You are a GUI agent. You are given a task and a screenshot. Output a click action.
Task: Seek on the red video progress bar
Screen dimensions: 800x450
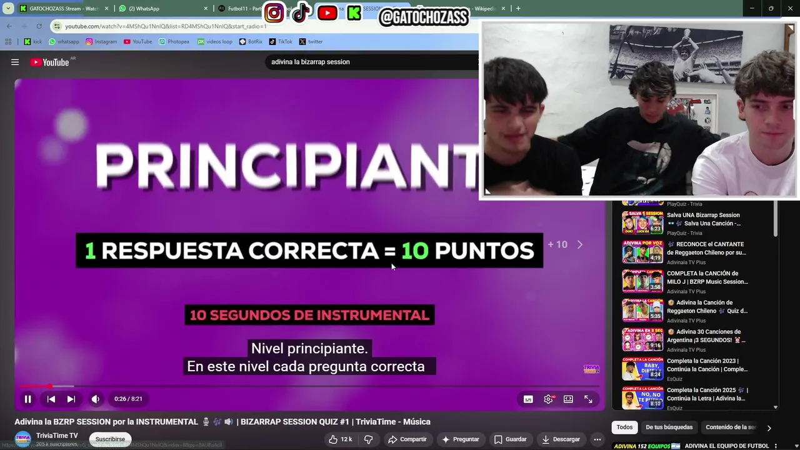pyautogui.click(x=309, y=386)
